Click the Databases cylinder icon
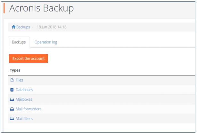 tap(12, 90)
